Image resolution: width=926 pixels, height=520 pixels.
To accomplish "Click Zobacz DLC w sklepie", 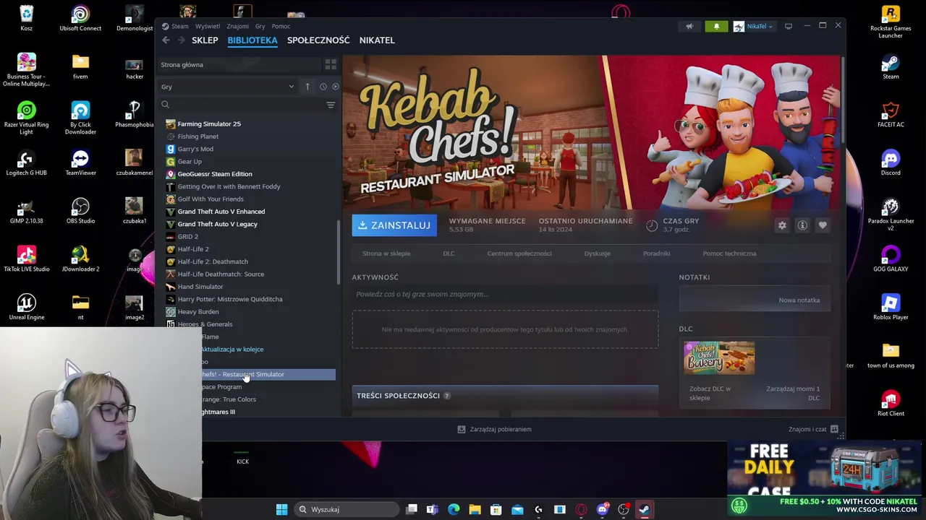I will [x=710, y=393].
